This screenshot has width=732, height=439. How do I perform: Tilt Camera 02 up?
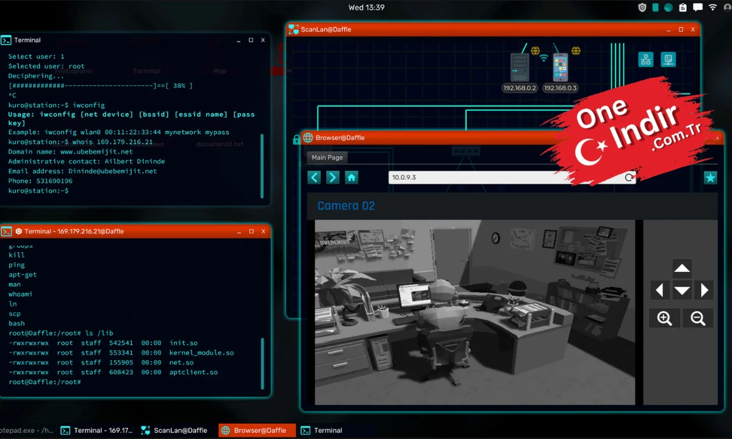pyautogui.click(x=682, y=268)
